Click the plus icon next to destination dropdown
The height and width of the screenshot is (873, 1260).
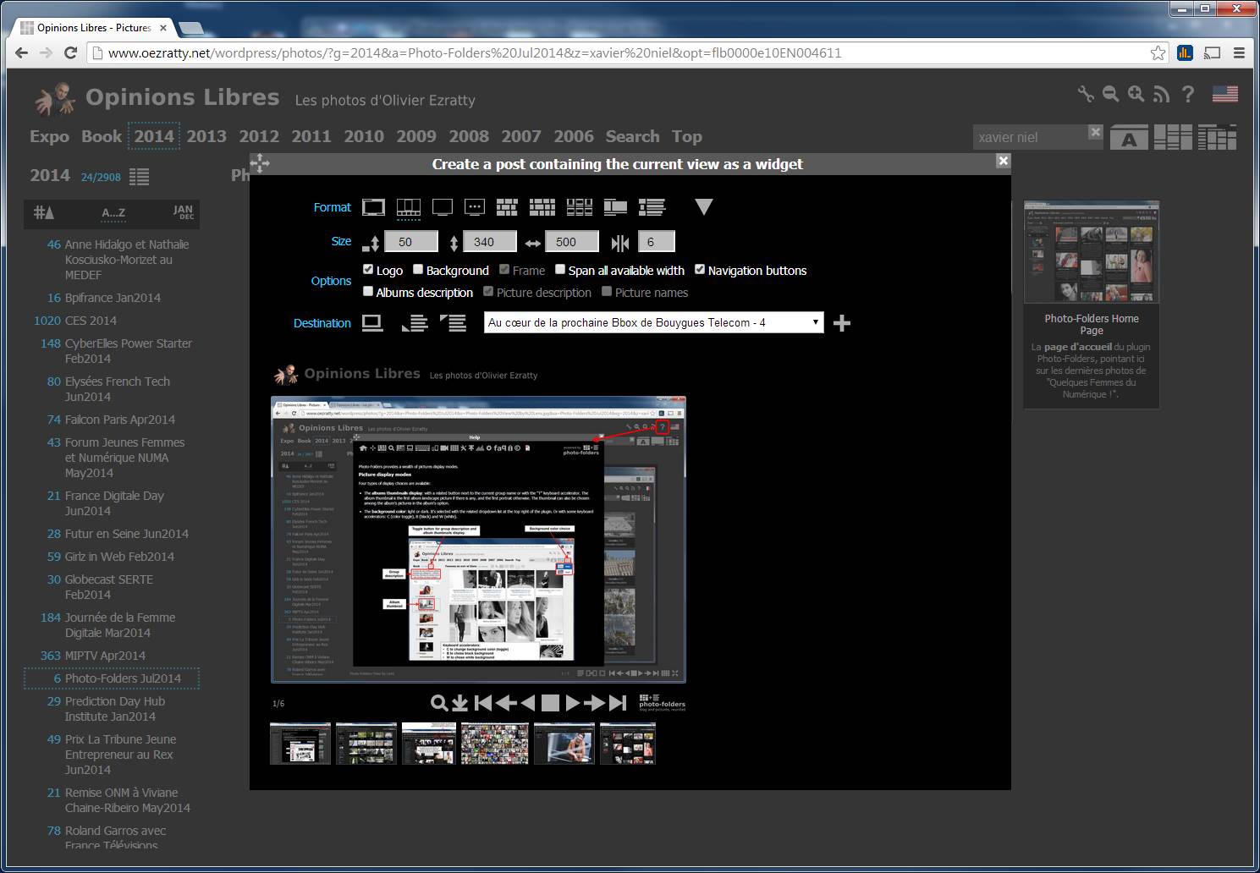841,323
